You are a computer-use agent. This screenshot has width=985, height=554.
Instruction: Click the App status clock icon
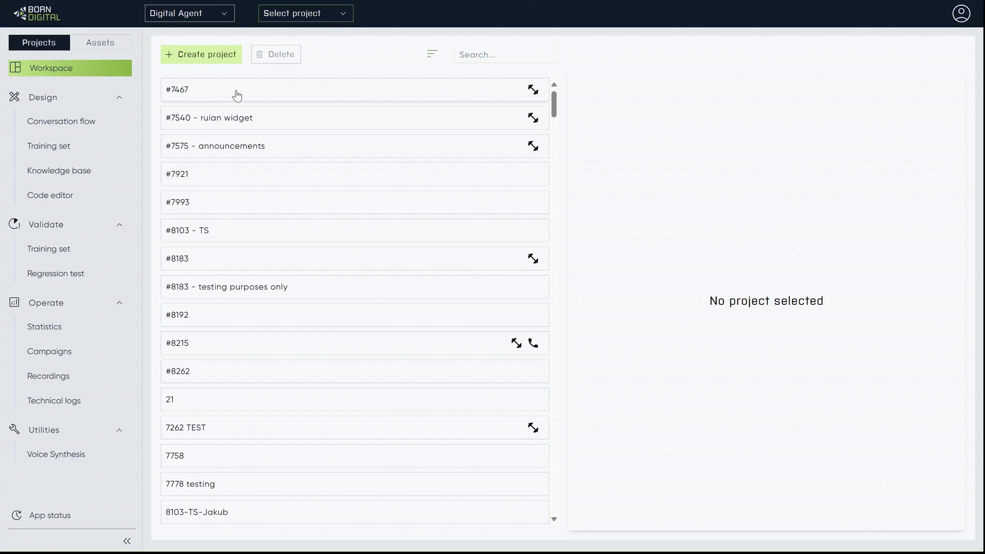[x=16, y=516]
